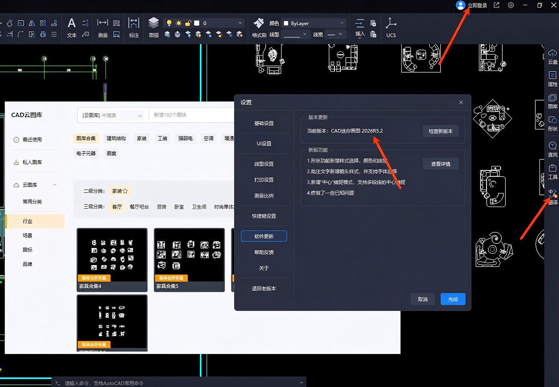Click the numbered list text icon
The height and width of the screenshot is (387, 559).
[85, 23]
